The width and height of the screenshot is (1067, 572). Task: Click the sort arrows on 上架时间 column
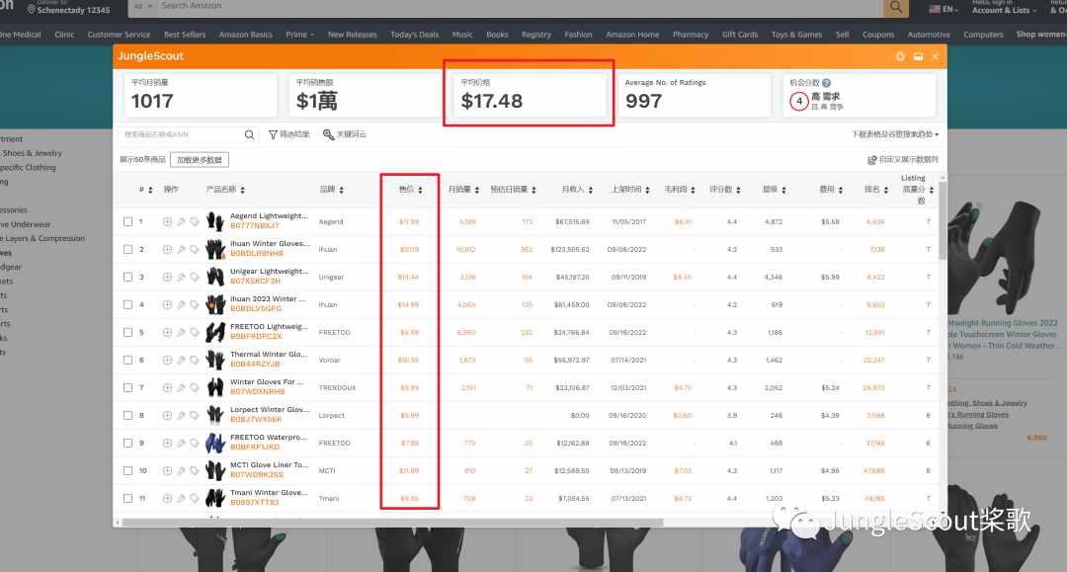(647, 190)
